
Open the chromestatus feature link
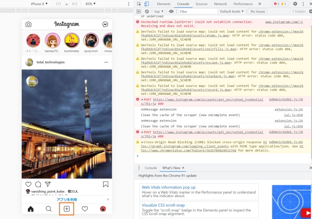tap(188, 150)
